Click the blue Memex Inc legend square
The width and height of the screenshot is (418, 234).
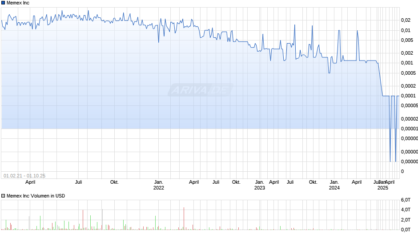3,3
